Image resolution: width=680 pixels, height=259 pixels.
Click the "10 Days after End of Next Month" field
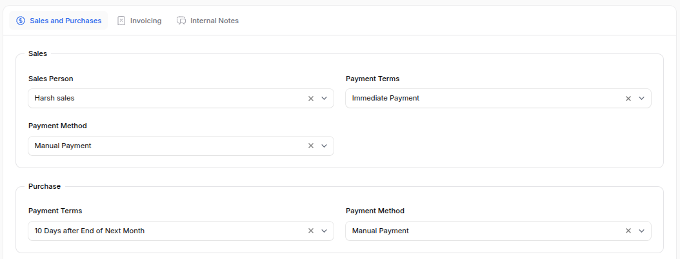161,231
